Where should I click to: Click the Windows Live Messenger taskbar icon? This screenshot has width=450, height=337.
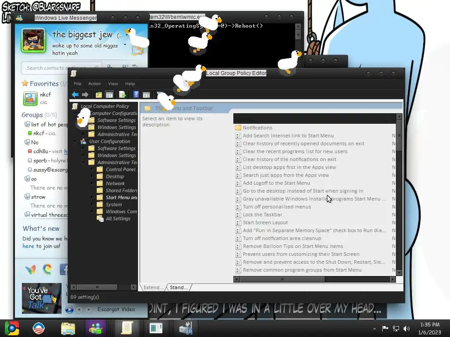click(96, 328)
